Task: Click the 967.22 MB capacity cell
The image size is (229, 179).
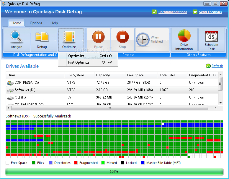Action: (104, 97)
